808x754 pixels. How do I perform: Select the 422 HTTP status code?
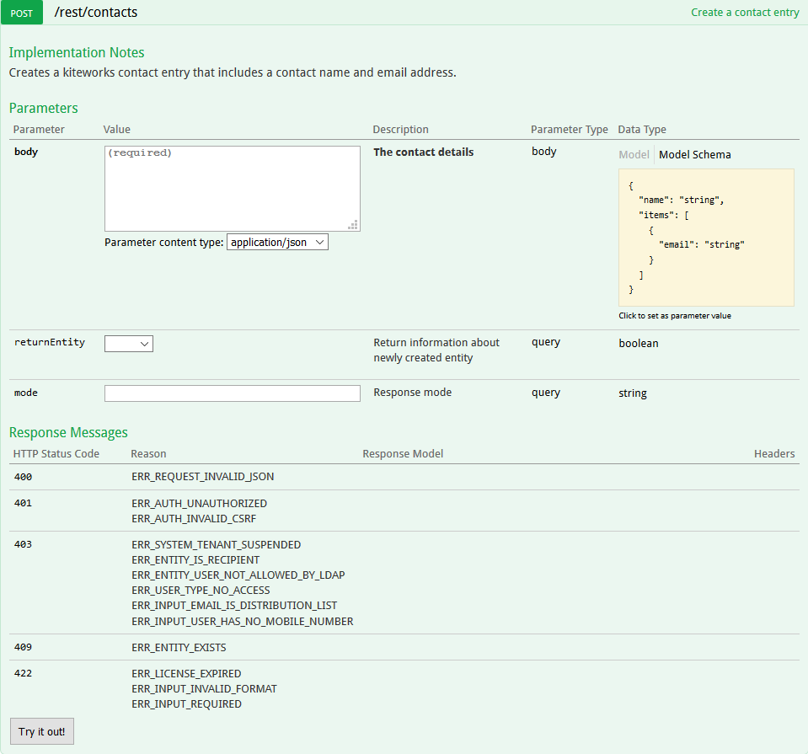click(x=23, y=674)
